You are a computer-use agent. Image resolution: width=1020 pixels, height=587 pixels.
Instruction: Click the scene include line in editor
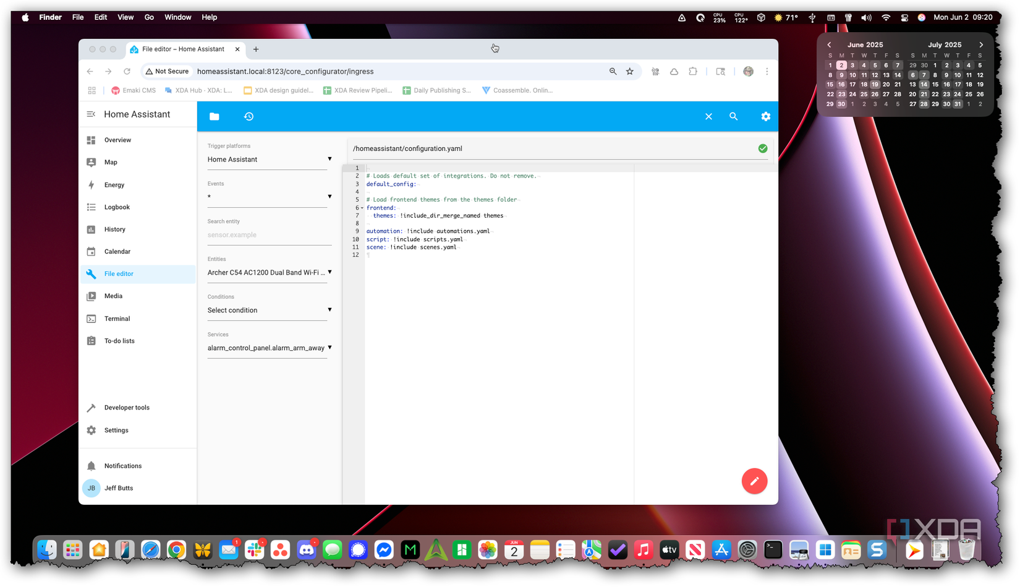point(411,247)
